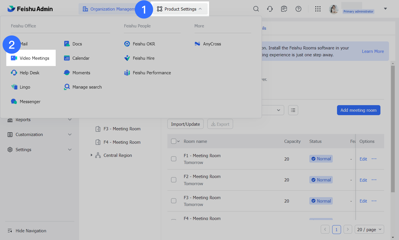Open Moments product settings
This screenshot has width=399, height=240.
[77, 73]
